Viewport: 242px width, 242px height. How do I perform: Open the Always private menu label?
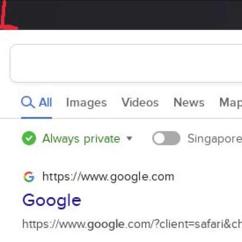click(81, 139)
